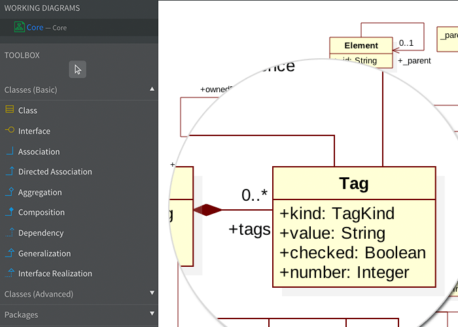This screenshot has height=327, width=458.
Task: Select the Generalization label in Toolbox
Action: [x=44, y=254]
